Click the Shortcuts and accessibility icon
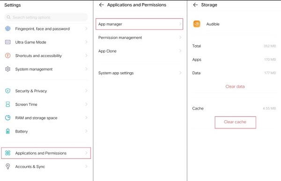Screen dimensions: 281x181 coord(7,56)
